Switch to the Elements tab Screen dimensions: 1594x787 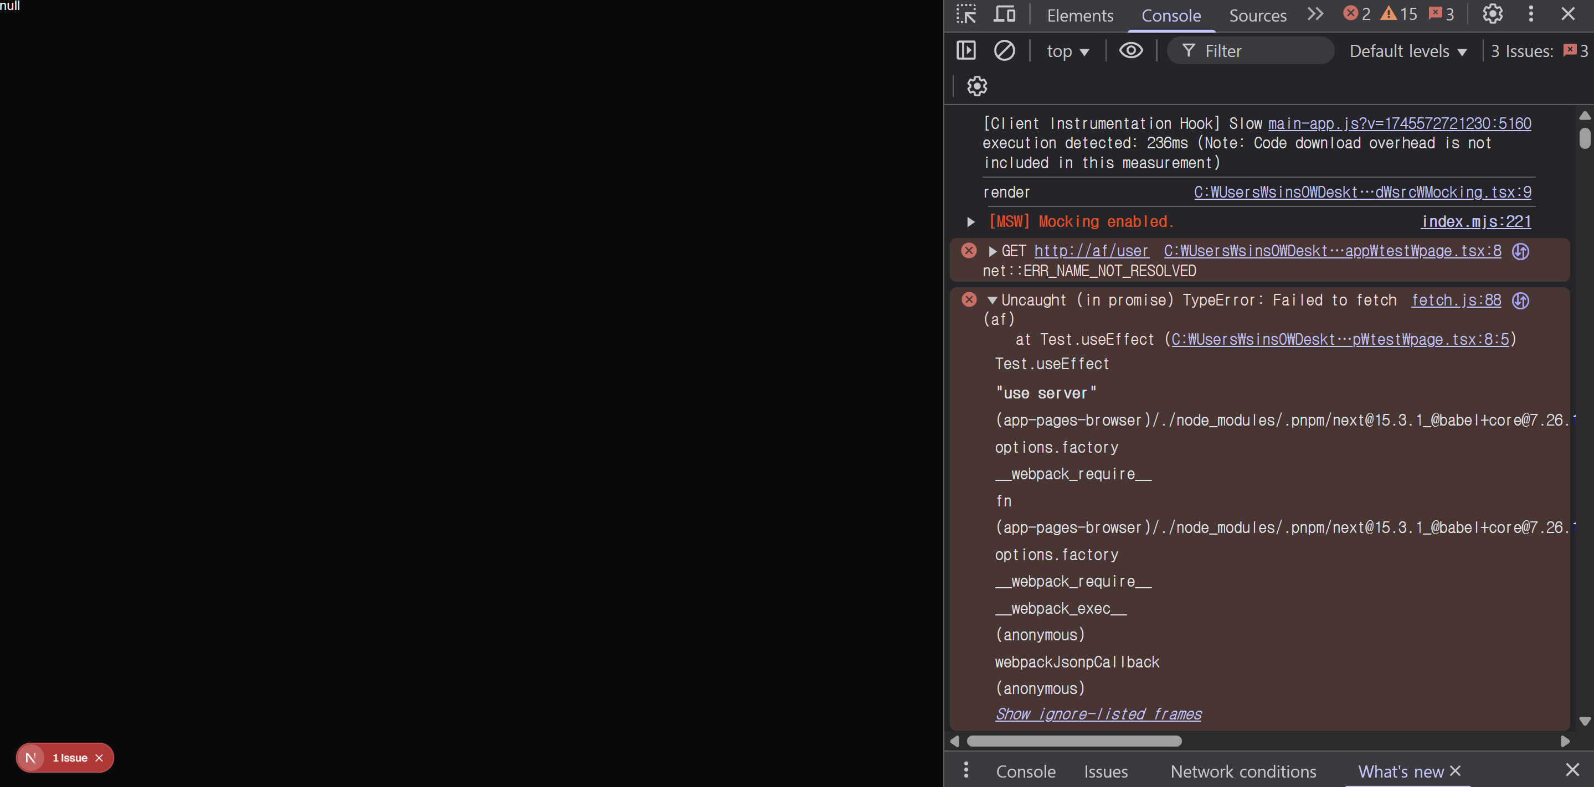click(1080, 15)
